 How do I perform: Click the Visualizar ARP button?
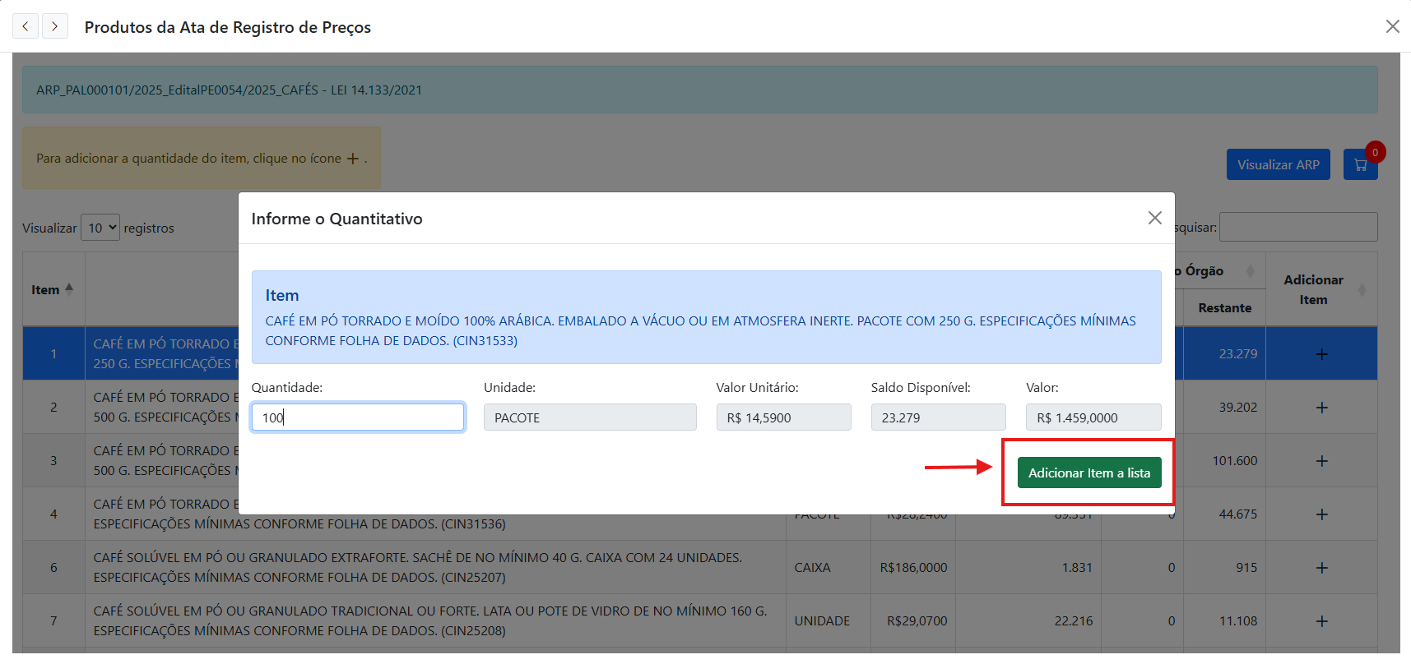point(1278,164)
